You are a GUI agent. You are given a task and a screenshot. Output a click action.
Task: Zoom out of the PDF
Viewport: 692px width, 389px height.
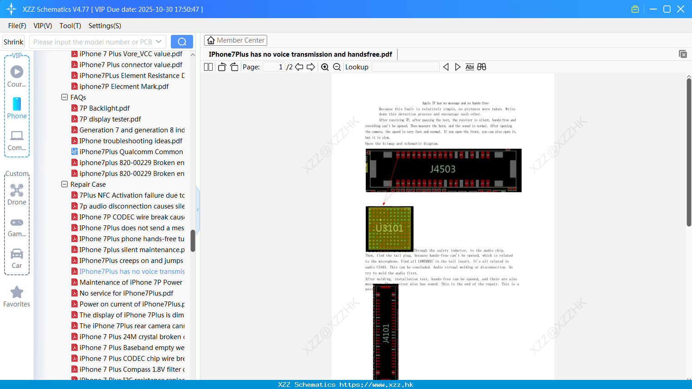coord(337,67)
